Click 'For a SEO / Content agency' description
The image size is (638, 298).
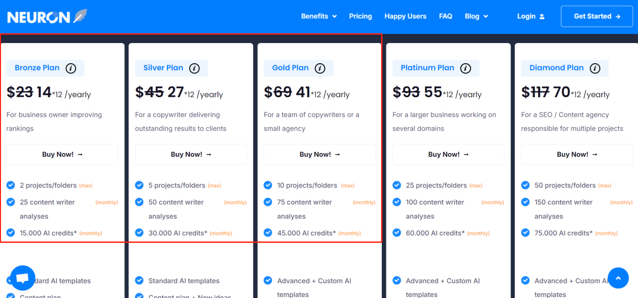(x=572, y=122)
